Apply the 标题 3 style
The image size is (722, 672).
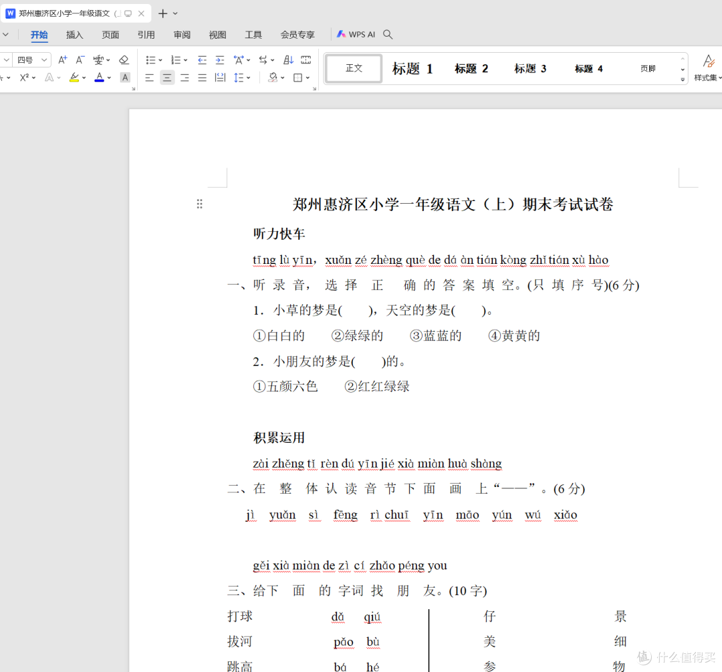click(x=530, y=69)
